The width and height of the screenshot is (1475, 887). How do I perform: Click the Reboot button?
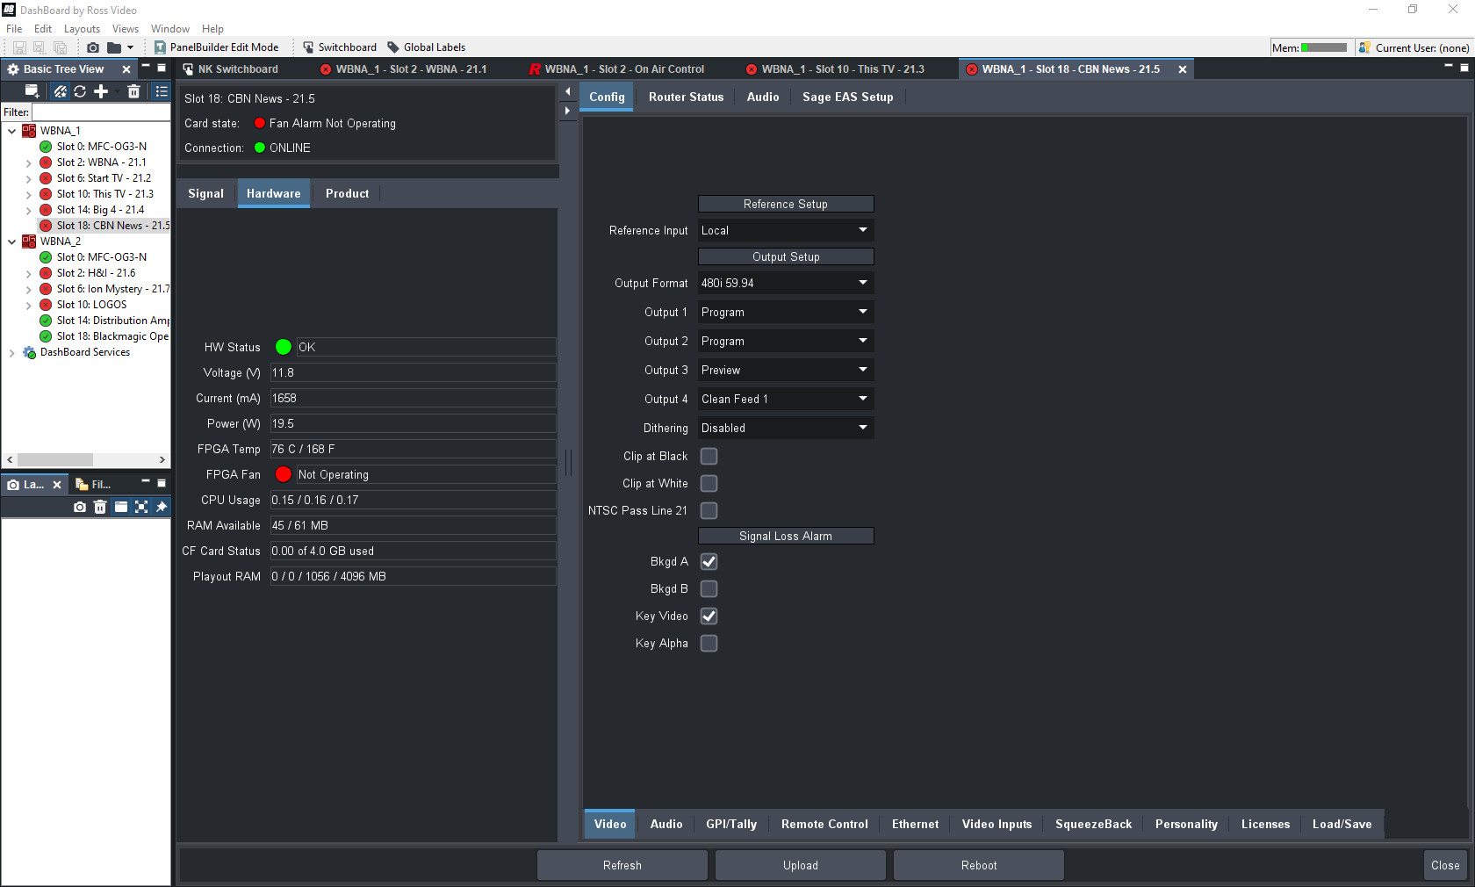[979, 865]
